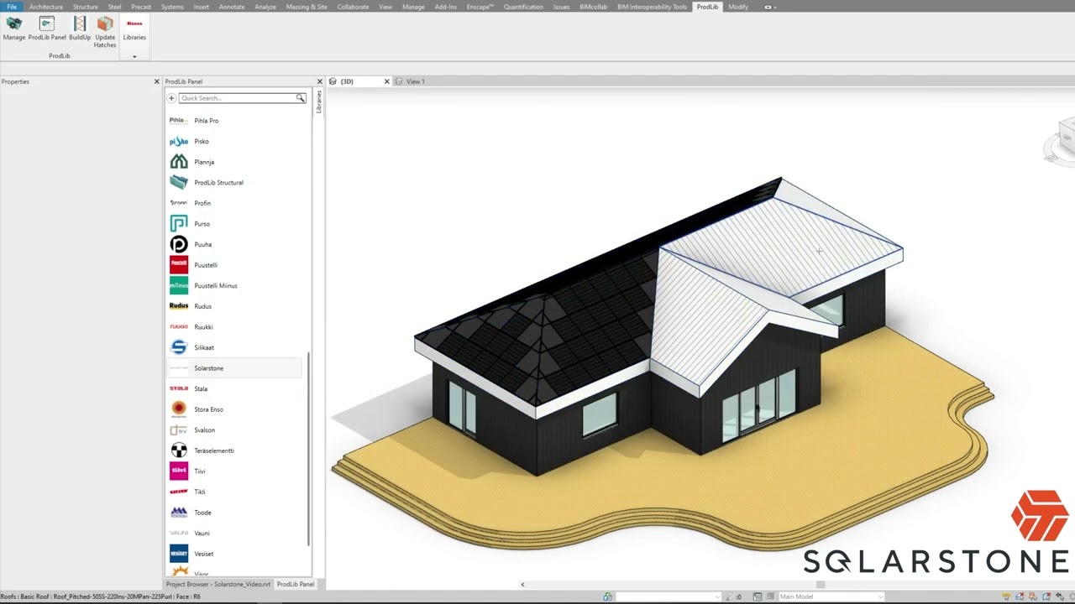Choose the Stora Enso library
The height and width of the screenshot is (604, 1075).
coord(234,409)
